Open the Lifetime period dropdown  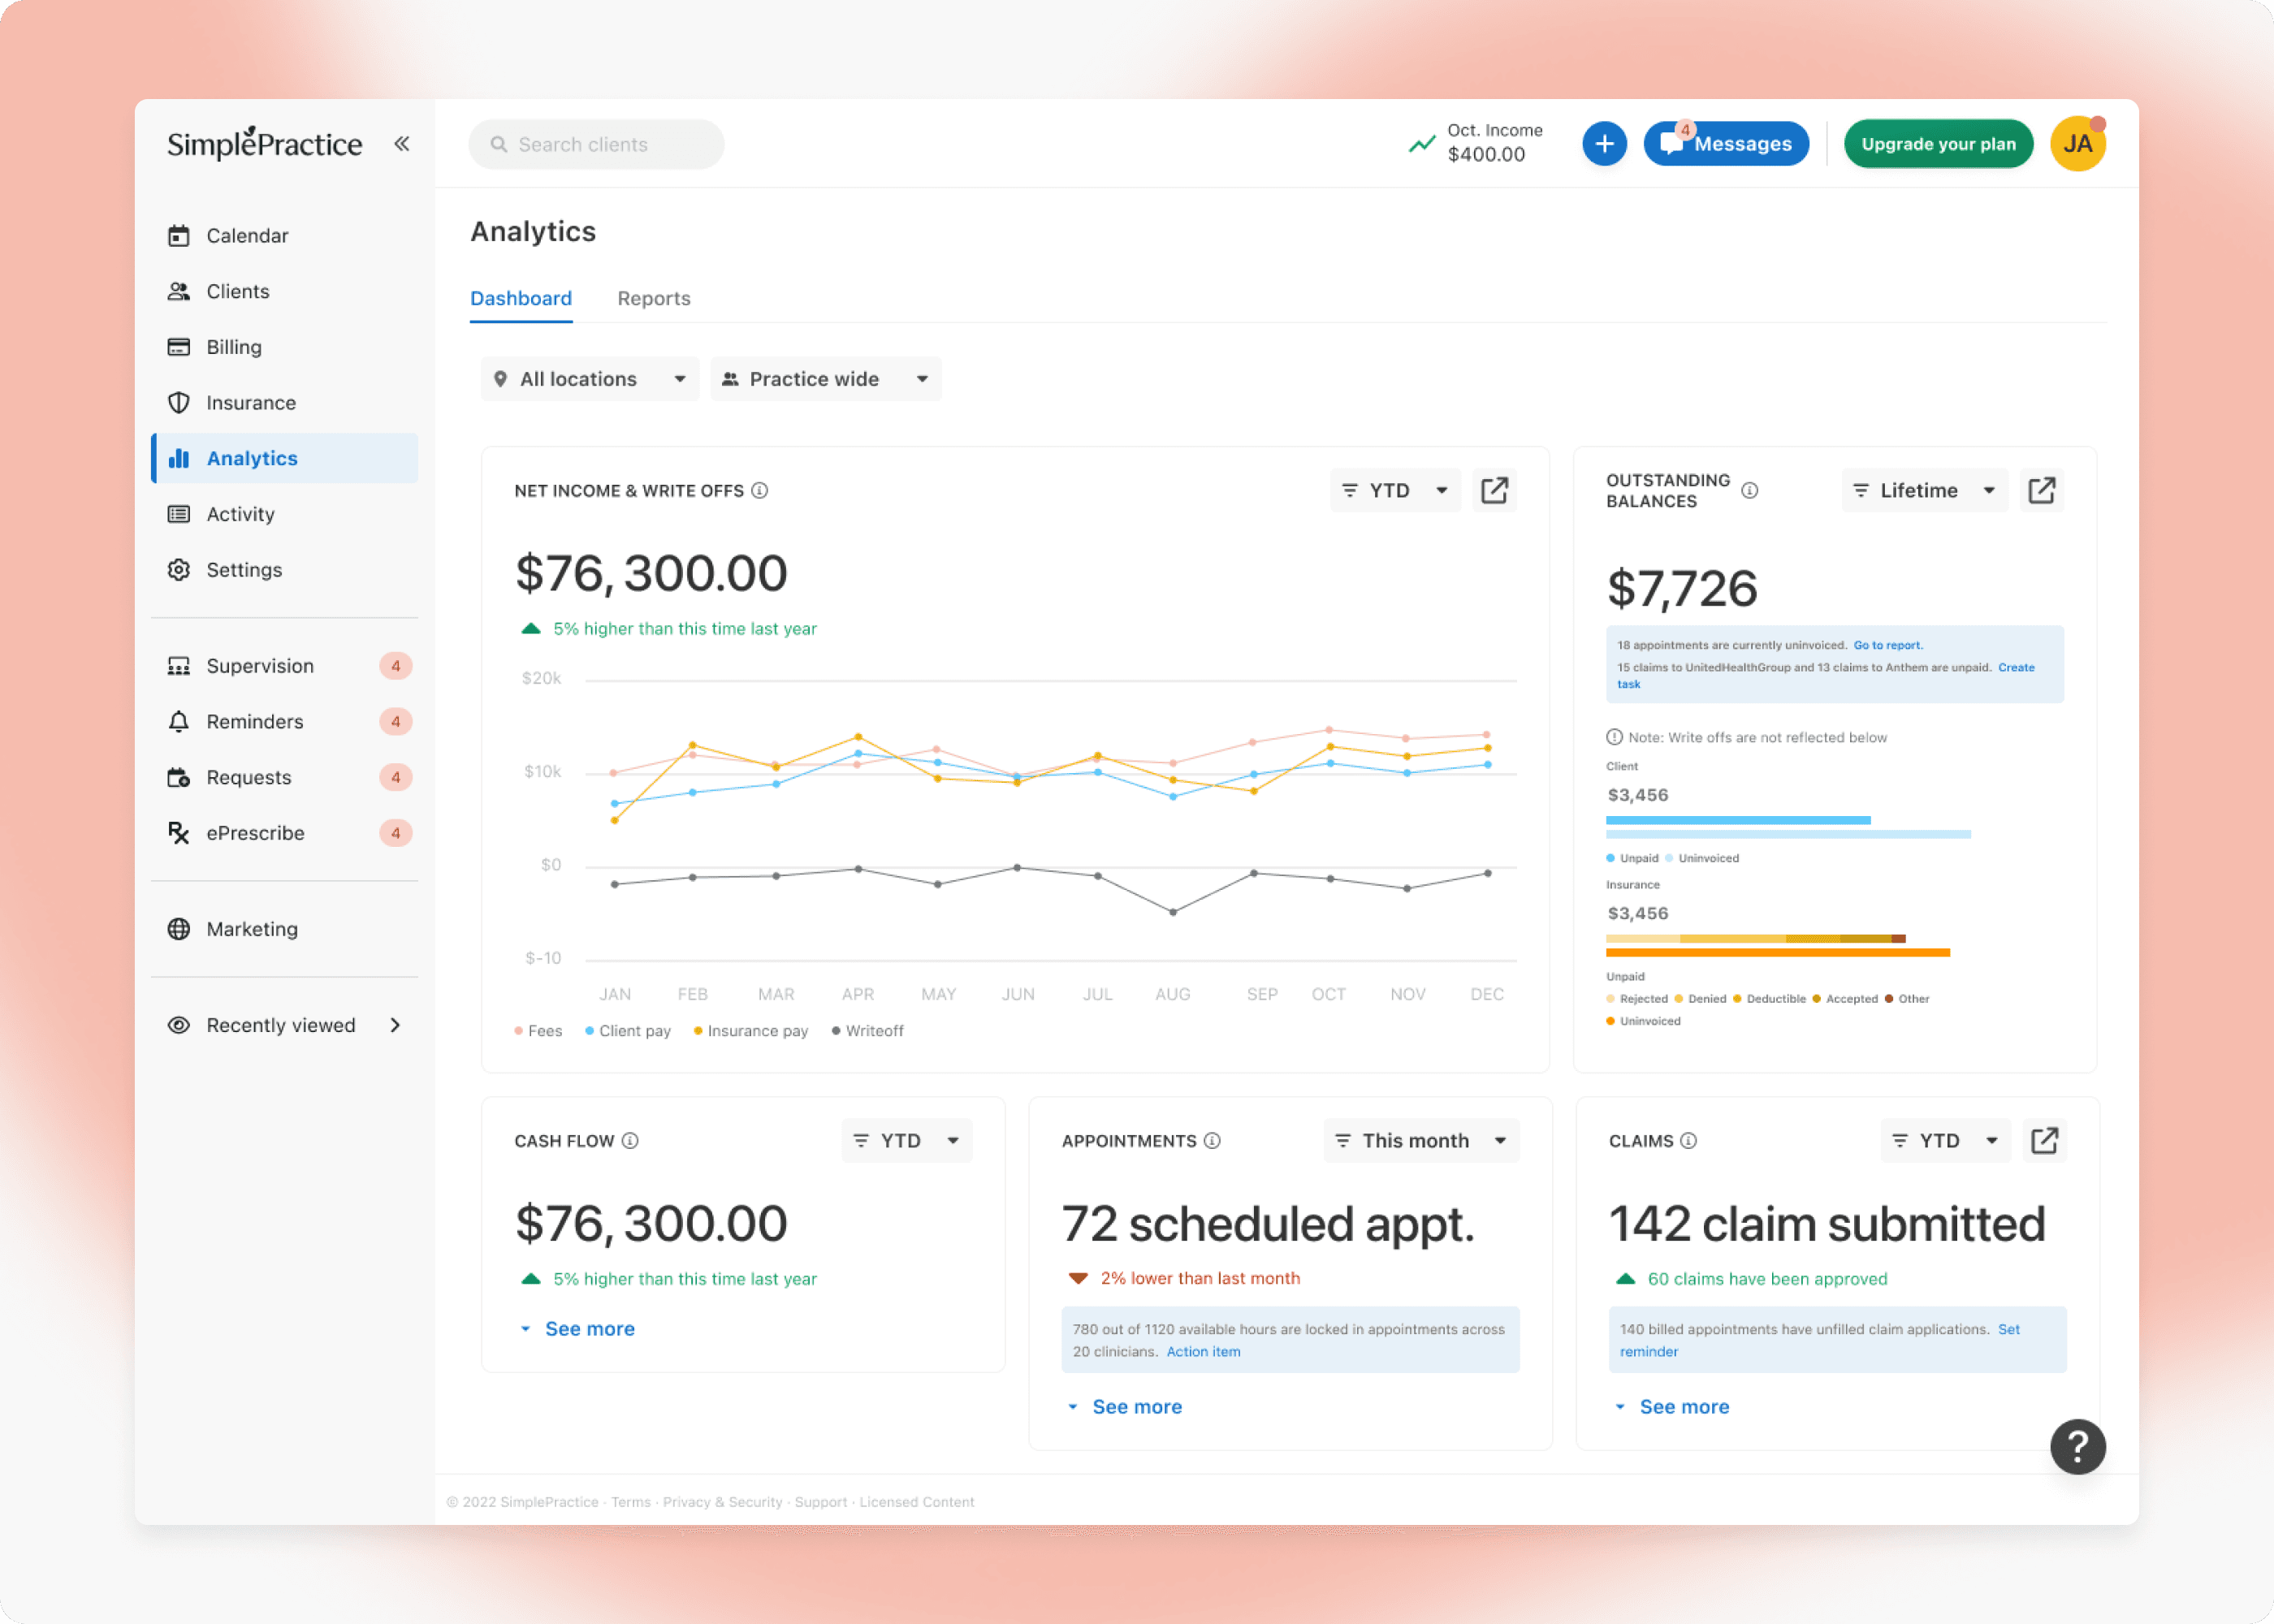click(x=1923, y=490)
